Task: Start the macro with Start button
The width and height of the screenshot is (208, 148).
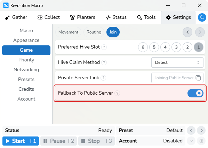Action: click(x=21, y=141)
